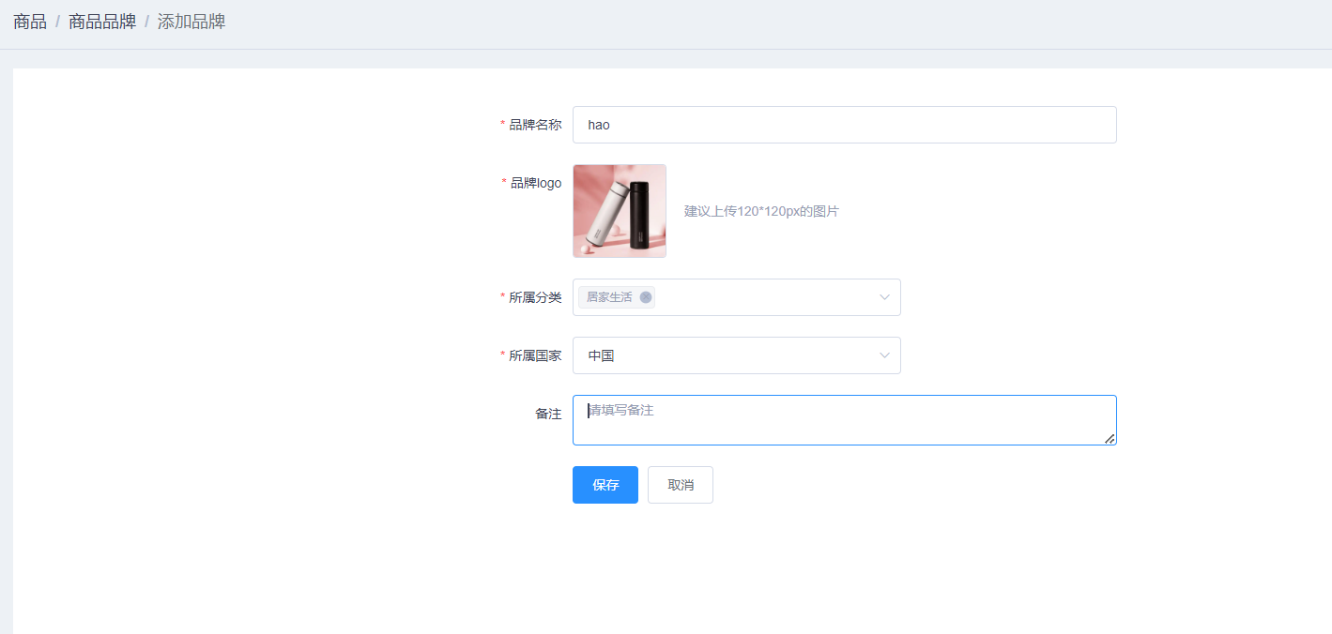Click the 所属国家 field label
Image resolution: width=1332 pixels, height=634 pixels.
coord(535,355)
